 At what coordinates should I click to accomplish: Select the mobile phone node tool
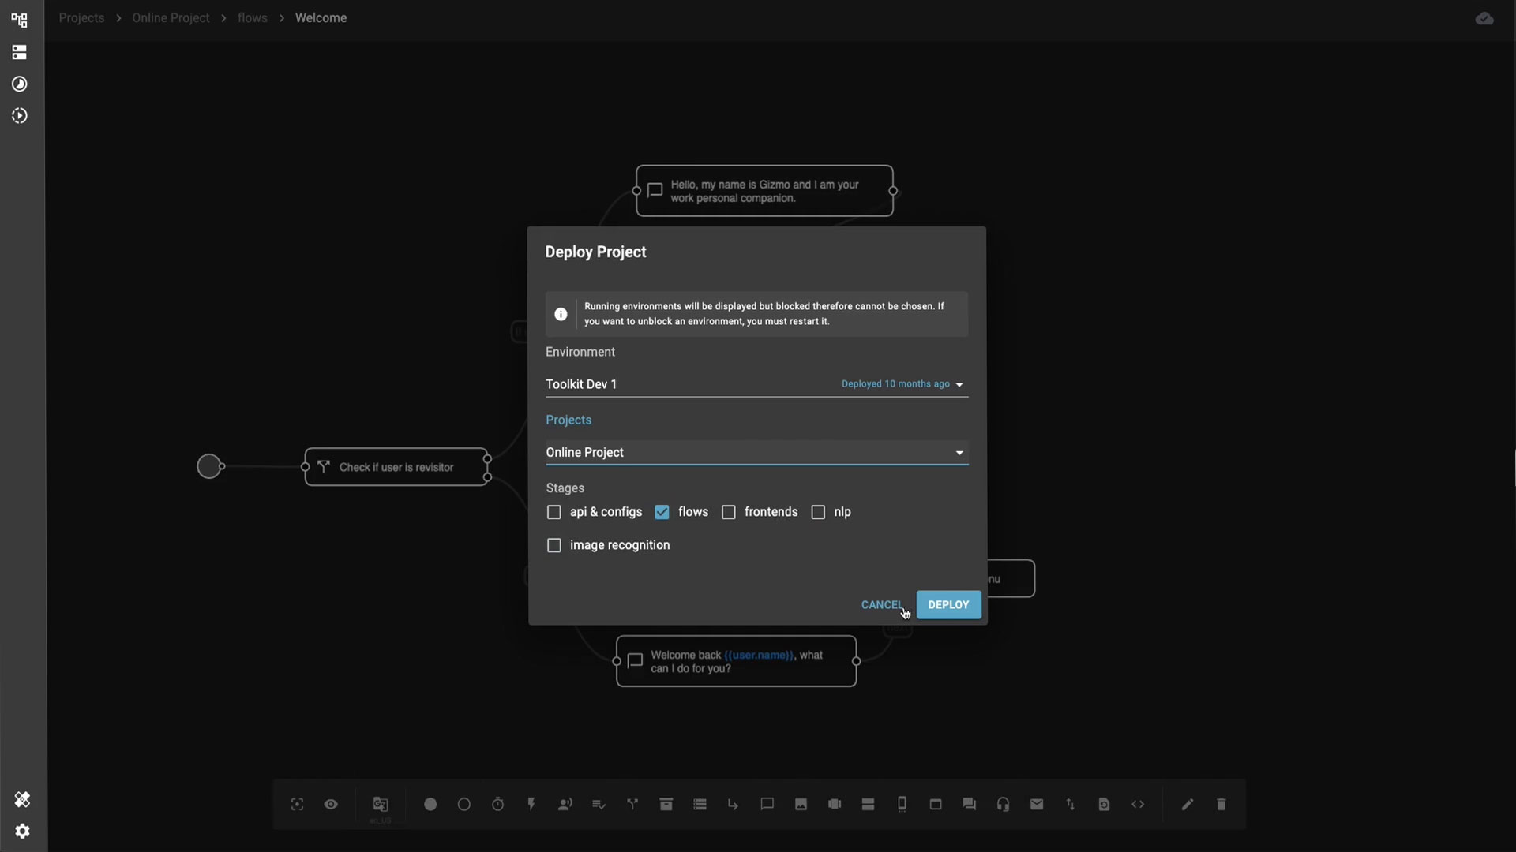click(902, 804)
